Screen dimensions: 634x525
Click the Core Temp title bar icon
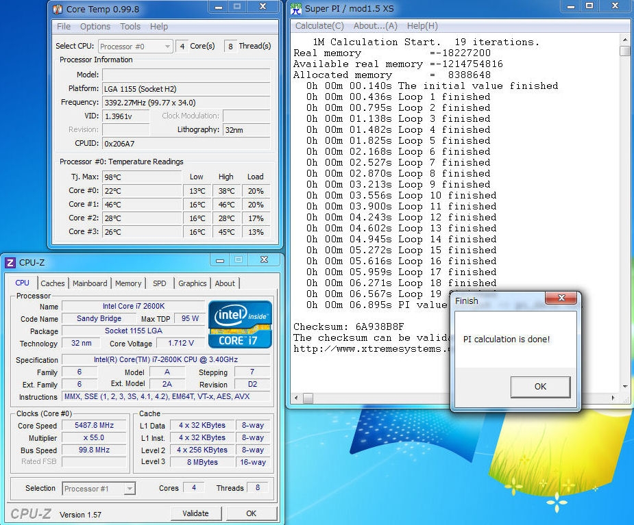click(58, 9)
